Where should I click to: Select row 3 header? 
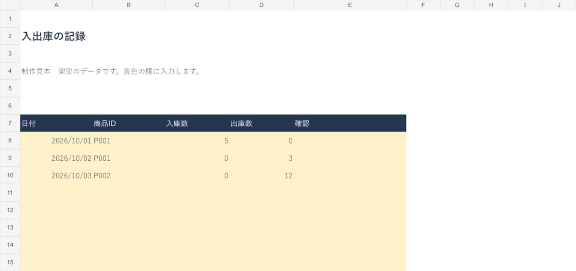pyautogui.click(x=10, y=54)
